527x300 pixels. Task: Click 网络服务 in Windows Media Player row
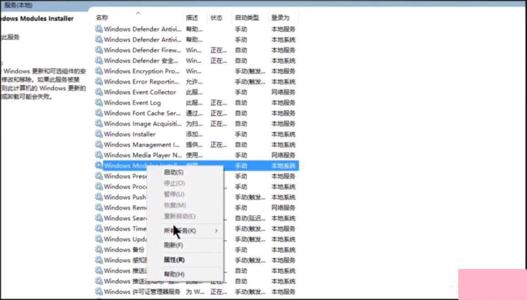pos(284,155)
